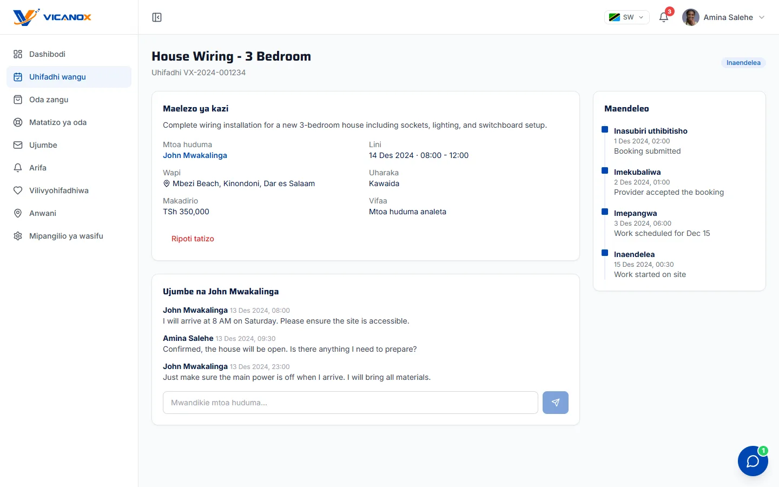Click the Kawaida urgency value
Image resolution: width=779 pixels, height=487 pixels.
(384, 183)
